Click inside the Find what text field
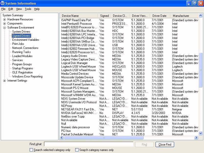 click(x=89, y=144)
